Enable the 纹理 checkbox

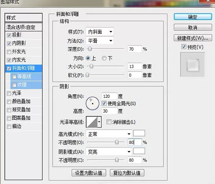[14, 85]
